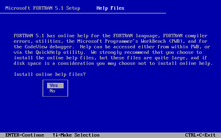Screen dimensions: 221x138
Task: Click the 'Install online help files?' prompt
Action: coord(50,74)
